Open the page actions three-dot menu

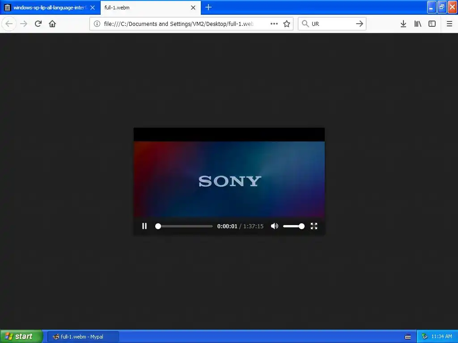274,24
